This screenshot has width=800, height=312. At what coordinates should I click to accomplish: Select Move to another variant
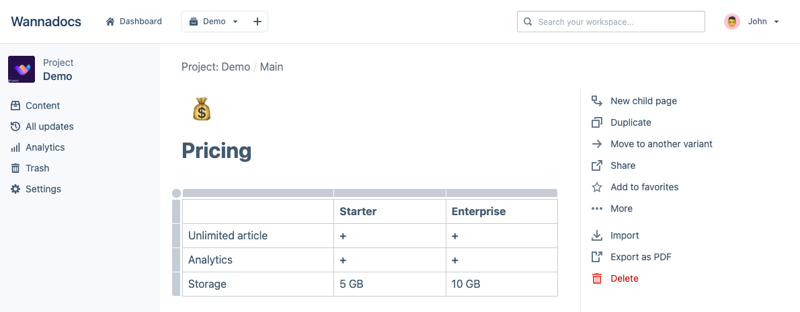tap(661, 144)
